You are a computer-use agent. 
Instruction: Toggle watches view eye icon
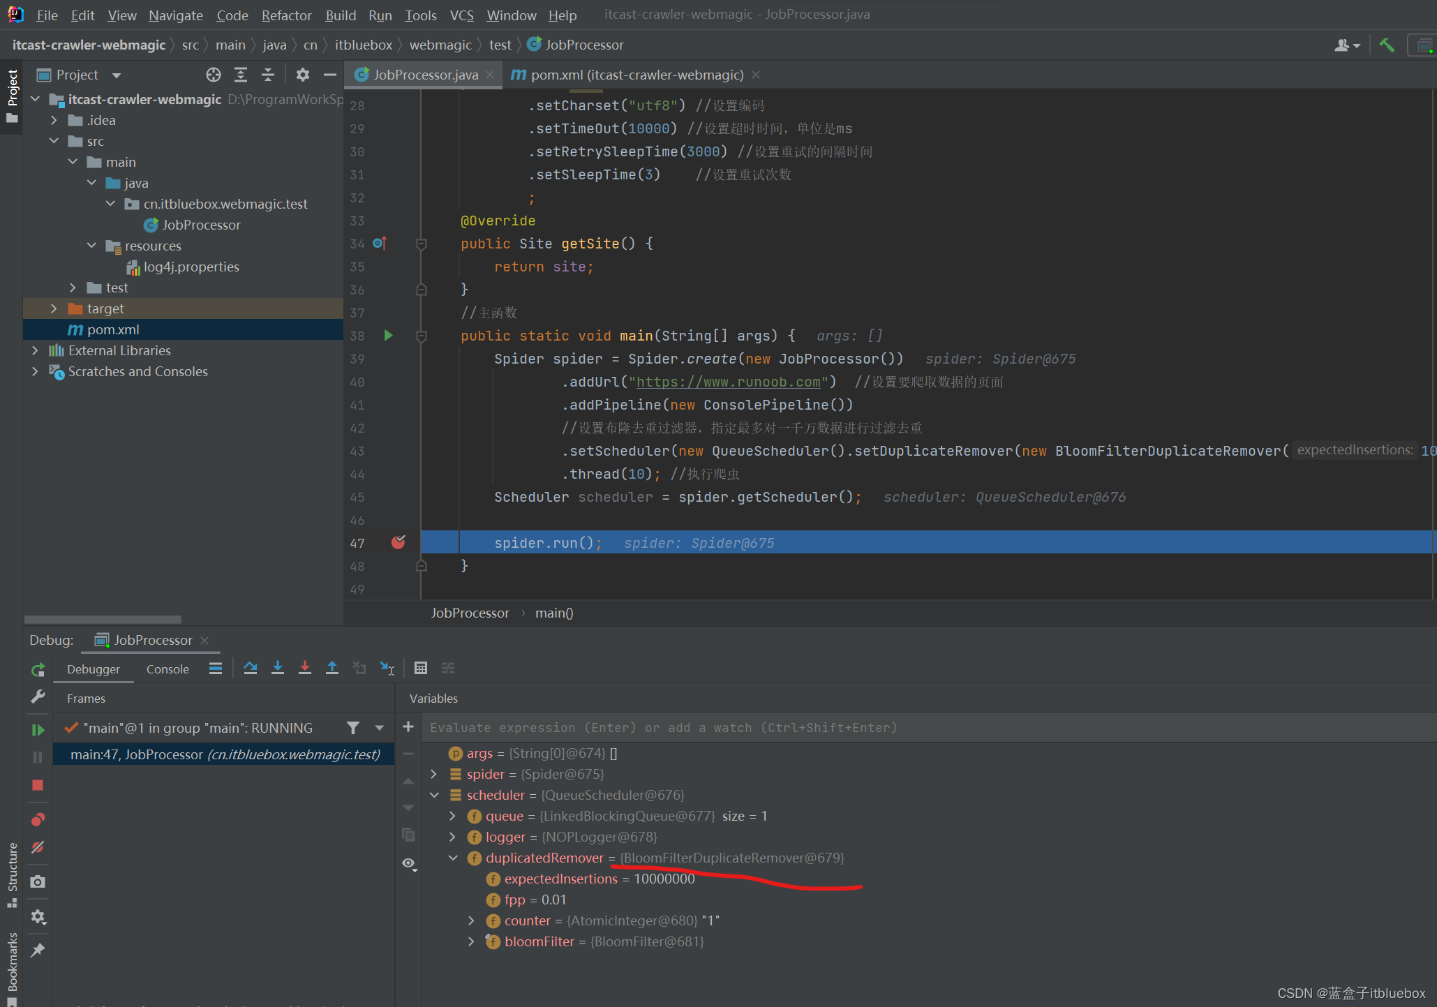tap(409, 863)
